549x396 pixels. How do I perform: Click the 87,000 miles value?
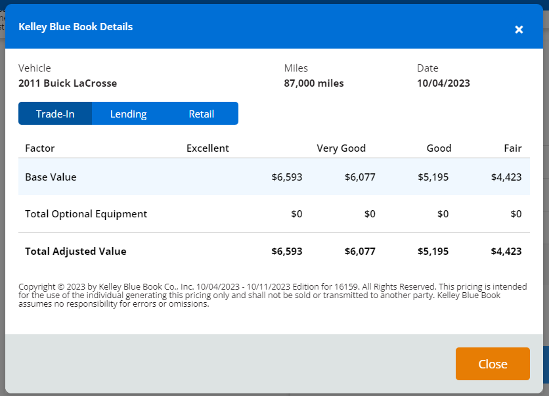[314, 83]
